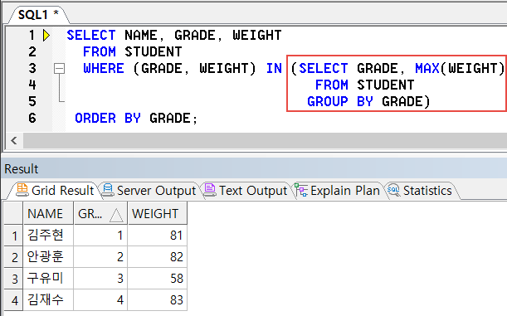Select the result row number 3 header
Image resolution: width=507 pixels, height=316 pixels.
tap(13, 278)
